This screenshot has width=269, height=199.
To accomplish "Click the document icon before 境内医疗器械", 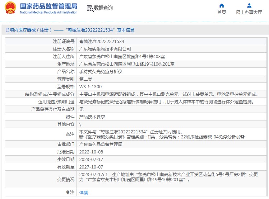I will (x=7, y=30).
